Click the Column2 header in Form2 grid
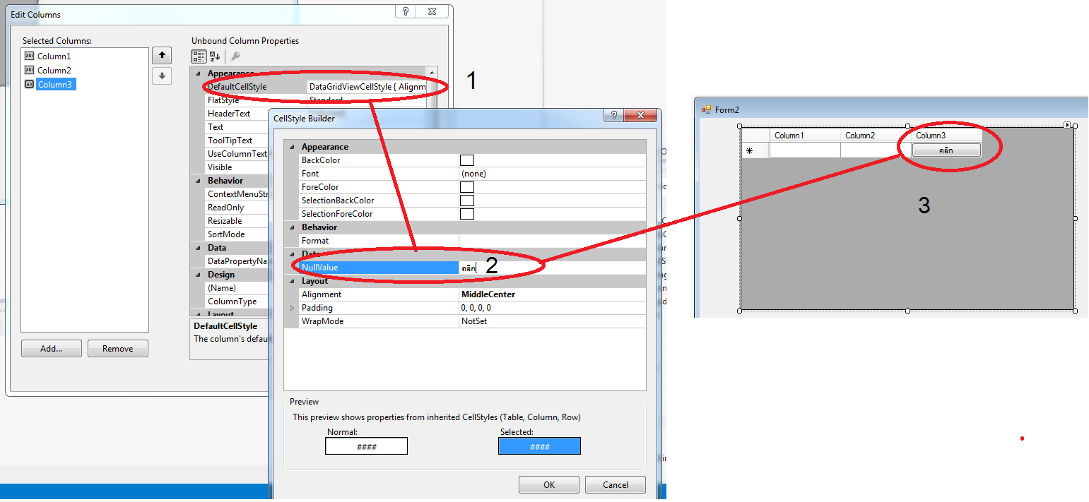 [876, 136]
